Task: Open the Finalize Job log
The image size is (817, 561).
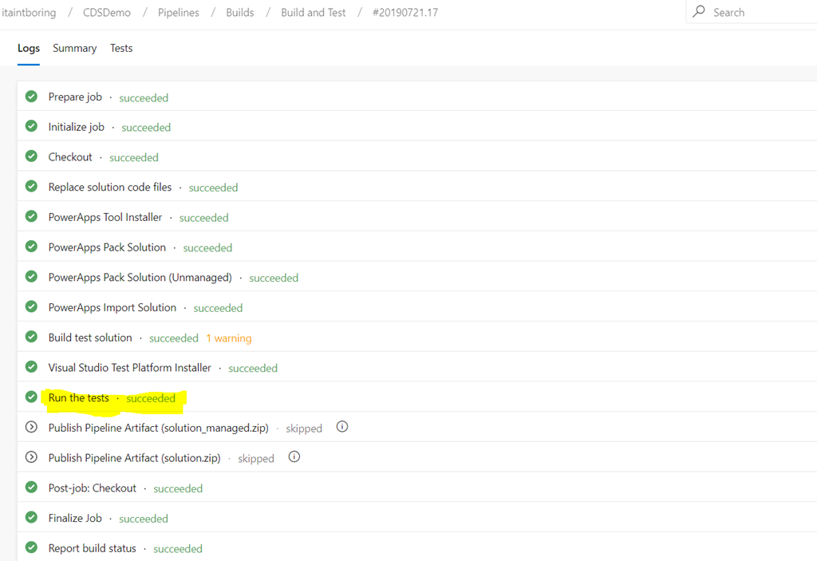Action: pyautogui.click(x=416, y=518)
